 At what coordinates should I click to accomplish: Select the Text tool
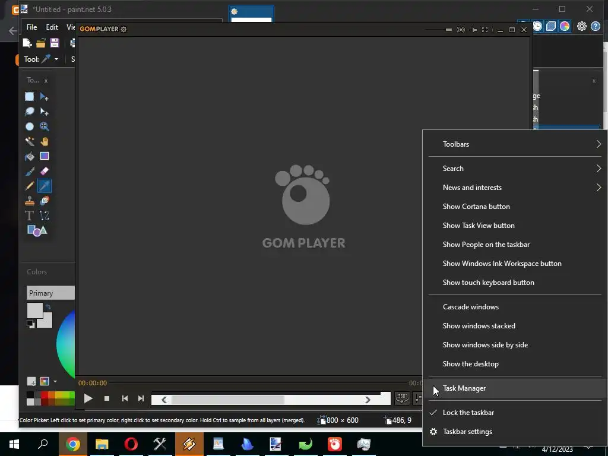[x=30, y=216]
